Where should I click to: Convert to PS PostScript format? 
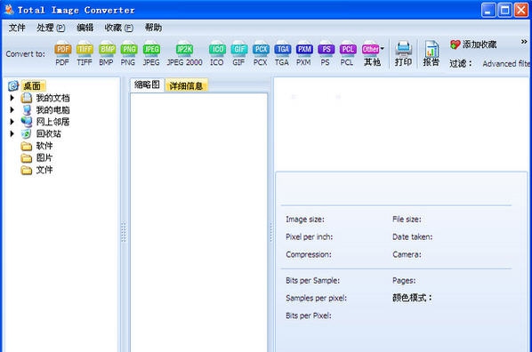[x=326, y=53]
